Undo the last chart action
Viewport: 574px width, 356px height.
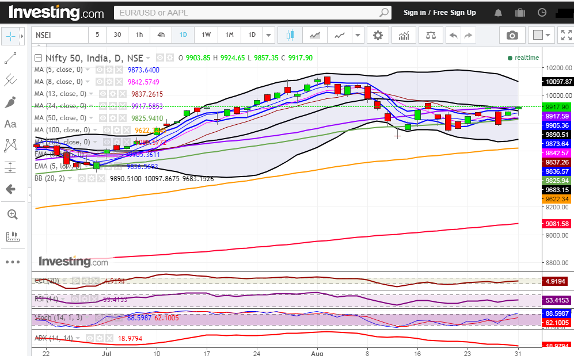coord(453,35)
